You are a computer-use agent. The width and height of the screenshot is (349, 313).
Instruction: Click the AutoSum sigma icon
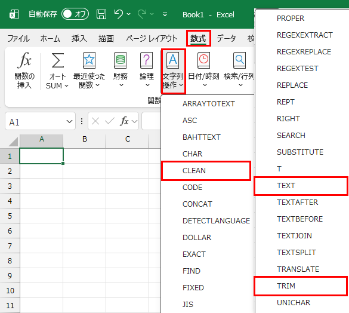point(58,60)
